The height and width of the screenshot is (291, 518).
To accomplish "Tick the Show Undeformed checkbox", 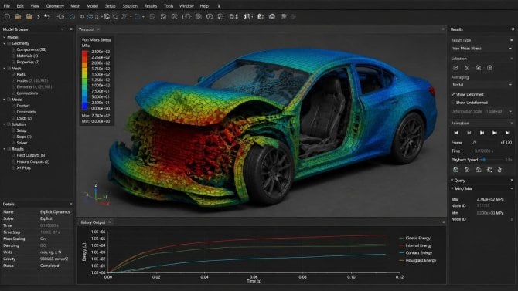I will pos(453,103).
